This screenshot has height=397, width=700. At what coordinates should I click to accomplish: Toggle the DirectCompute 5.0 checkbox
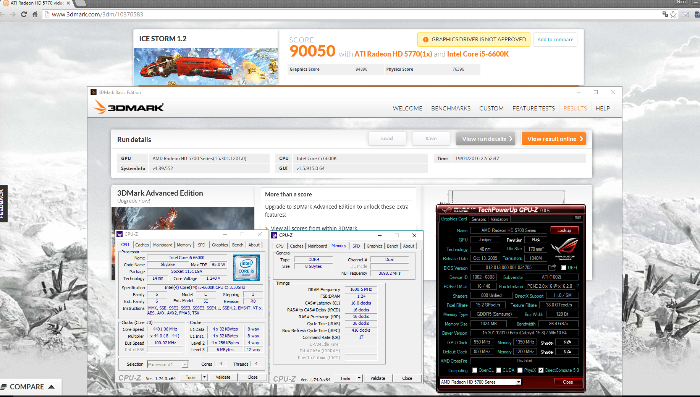coord(541,370)
